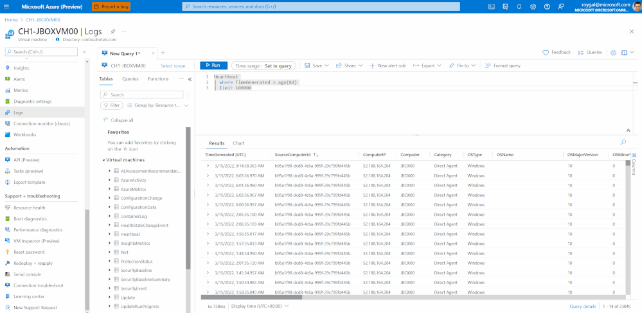This screenshot has width=642, height=313.
Task: Pin the CH1-JBOXVM00 Logs blade
Action: click(112, 31)
